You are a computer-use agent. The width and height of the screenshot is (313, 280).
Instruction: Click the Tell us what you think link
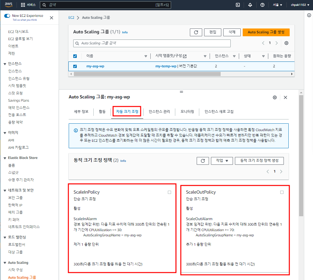(25, 20)
